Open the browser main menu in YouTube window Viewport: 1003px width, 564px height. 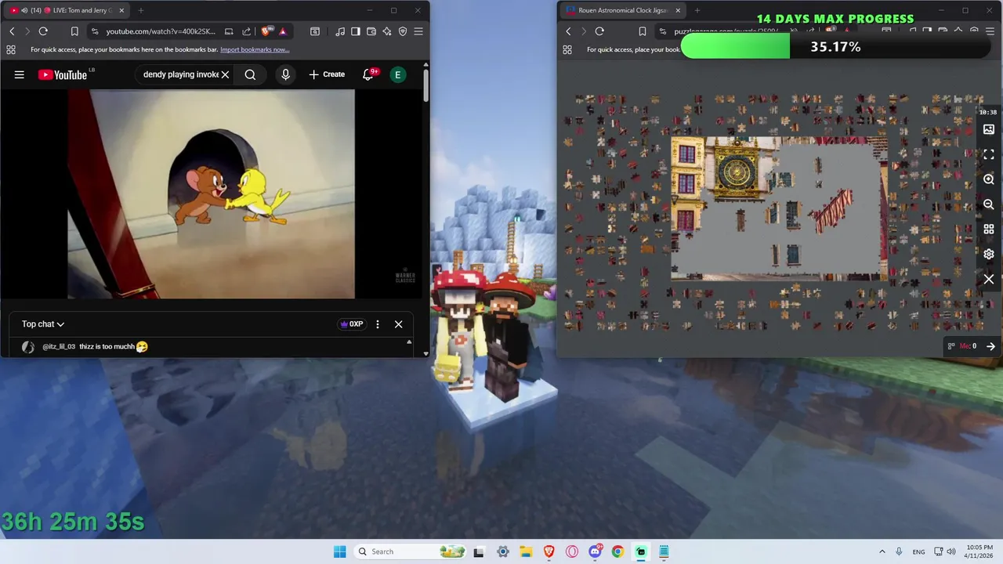[x=418, y=31]
